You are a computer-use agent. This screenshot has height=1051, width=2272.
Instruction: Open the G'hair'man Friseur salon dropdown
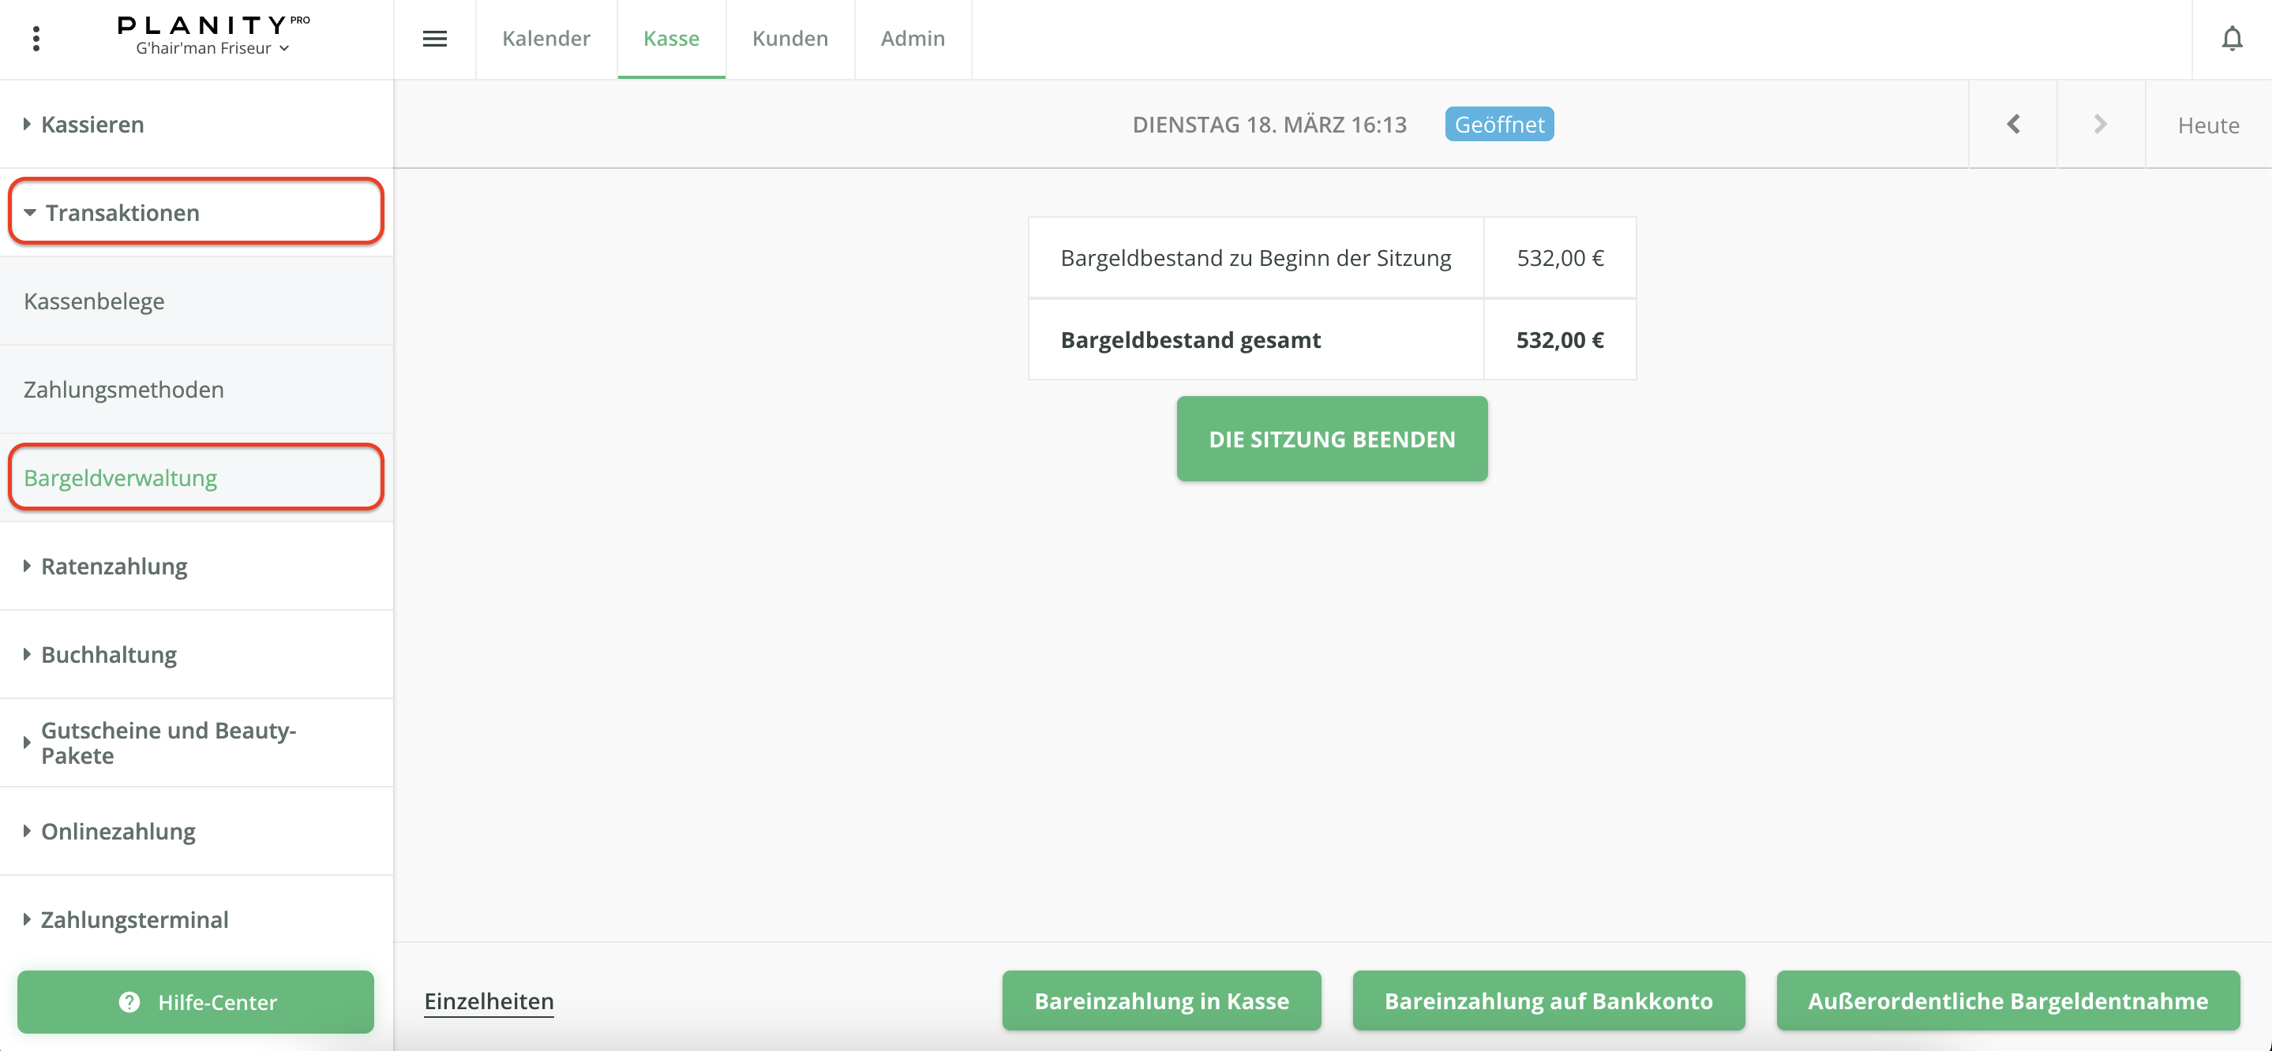(212, 48)
